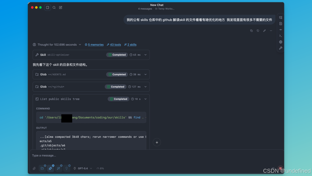The width and height of the screenshot is (312, 176).
Task: Open more message options ellipsis
Action: tap(271, 31)
